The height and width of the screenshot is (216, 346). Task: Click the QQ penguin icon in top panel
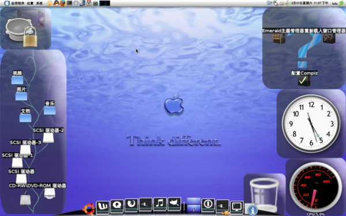click(57, 3)
